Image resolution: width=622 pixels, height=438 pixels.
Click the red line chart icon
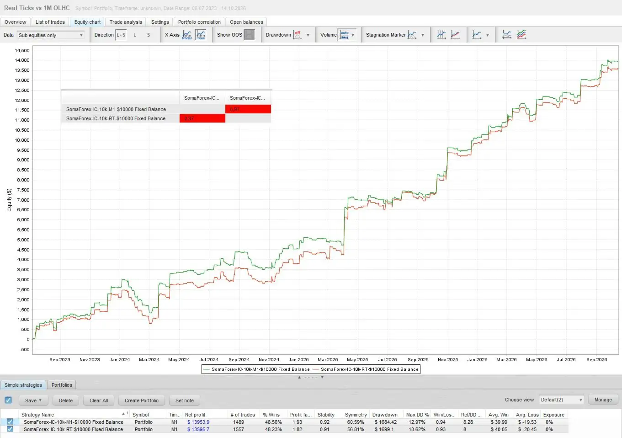tap(455, 35)
